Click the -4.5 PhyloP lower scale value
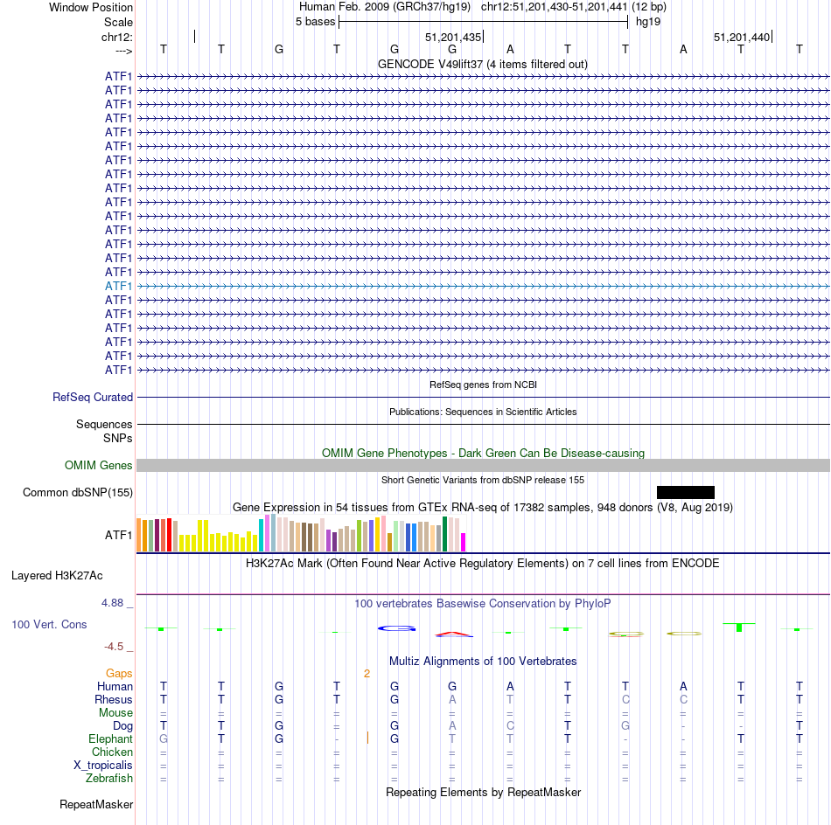This screenshot has width=831, height=825. (114, 647)
